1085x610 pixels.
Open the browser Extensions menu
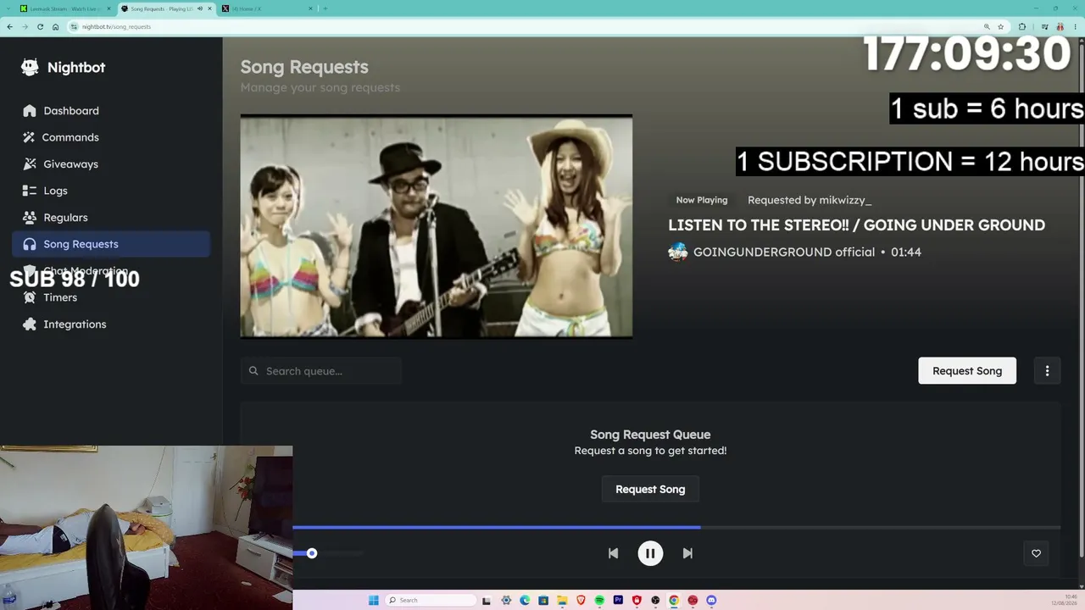pyautogui.click(x=1021, y=26)
